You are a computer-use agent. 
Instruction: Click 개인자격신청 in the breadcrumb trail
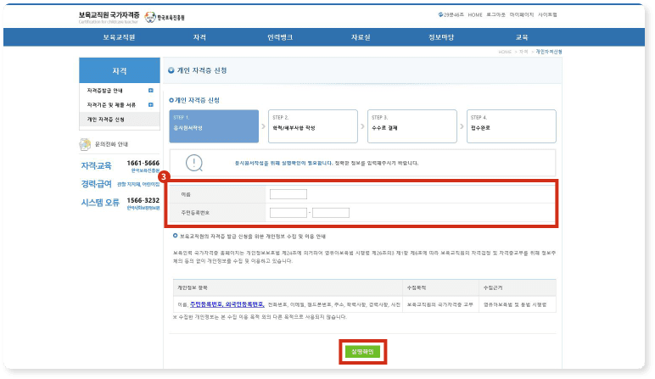click(x=549, y=52)
